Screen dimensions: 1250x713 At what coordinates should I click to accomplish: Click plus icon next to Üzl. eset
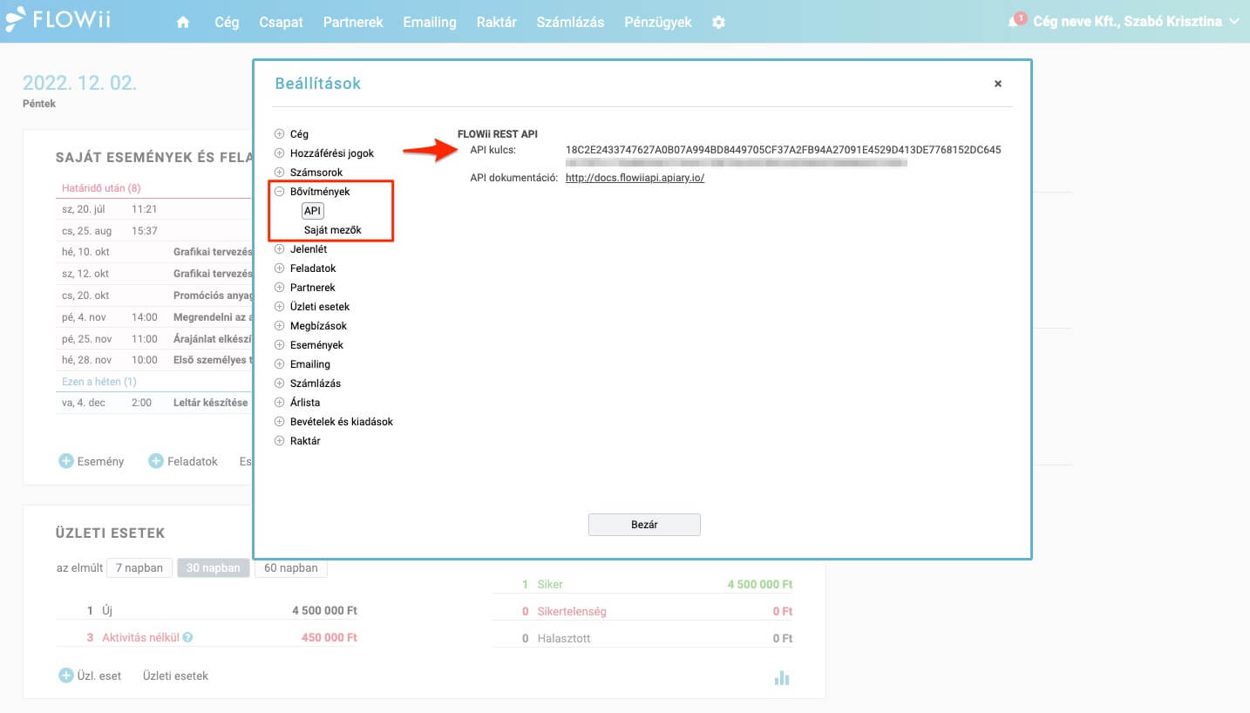(x=66, y=676)
